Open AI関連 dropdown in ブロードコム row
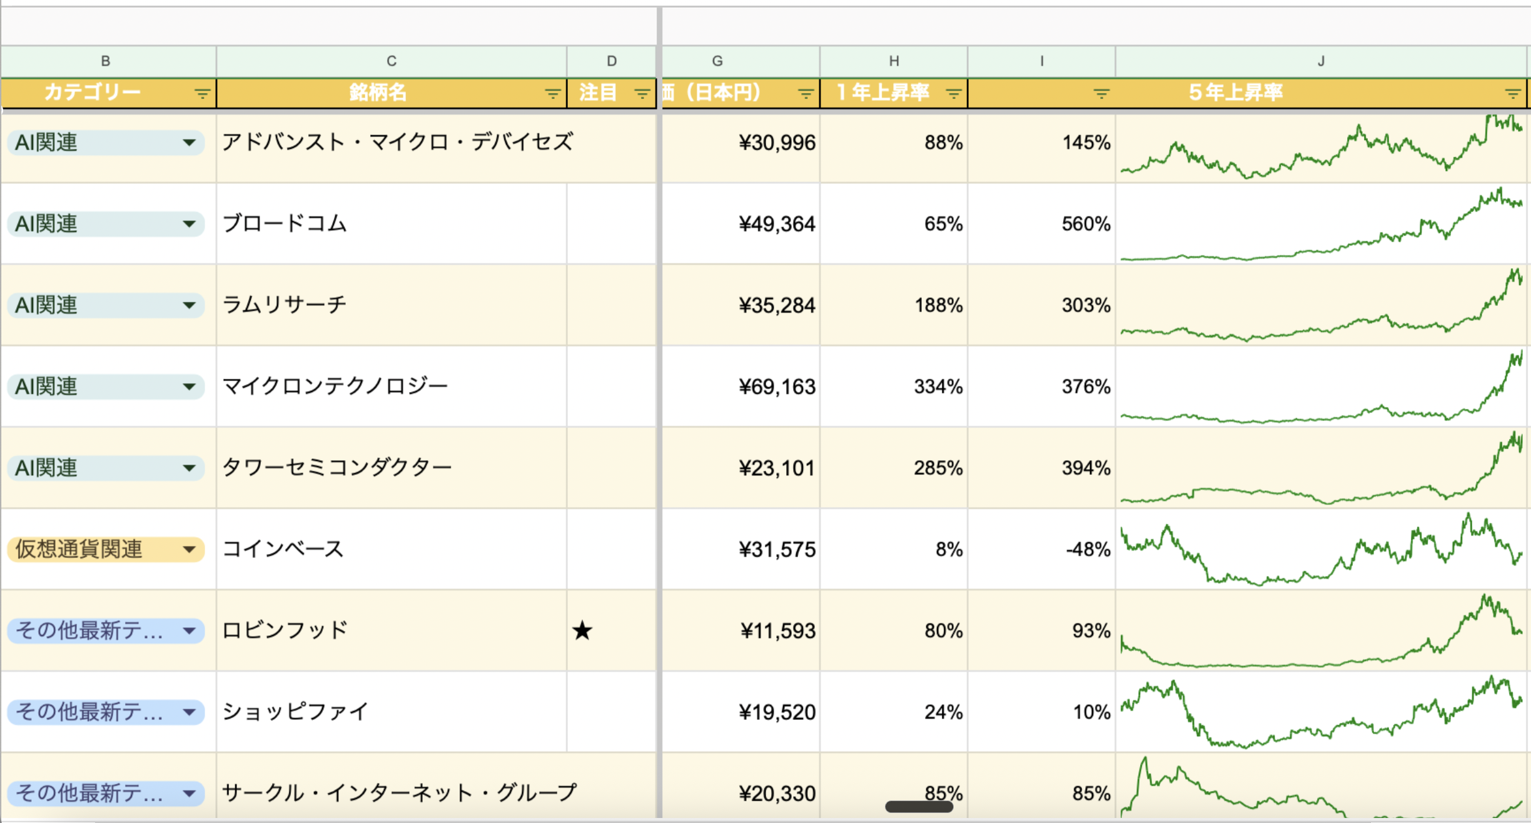 click(189, 224)
